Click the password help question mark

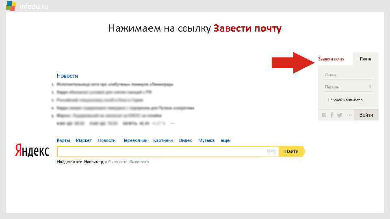[370, 87]
